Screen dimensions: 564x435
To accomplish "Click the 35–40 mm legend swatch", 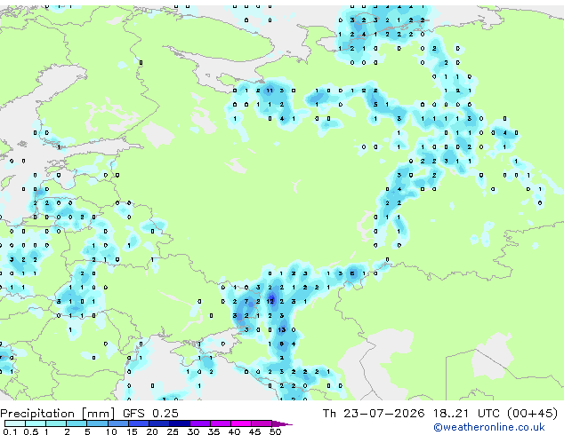I will tap(220, 423).
